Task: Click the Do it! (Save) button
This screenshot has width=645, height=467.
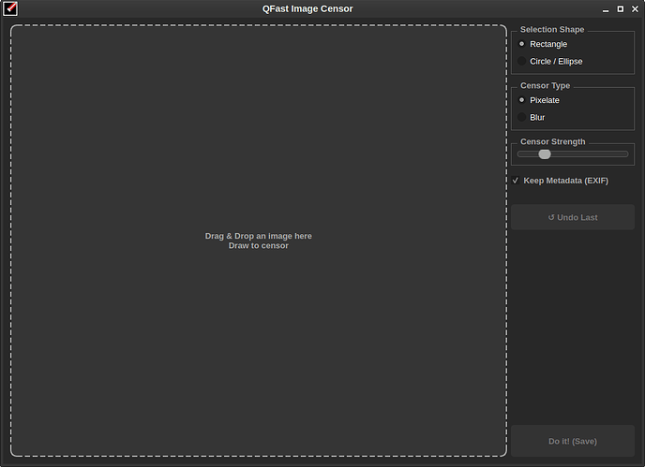Action: (572, 441)
